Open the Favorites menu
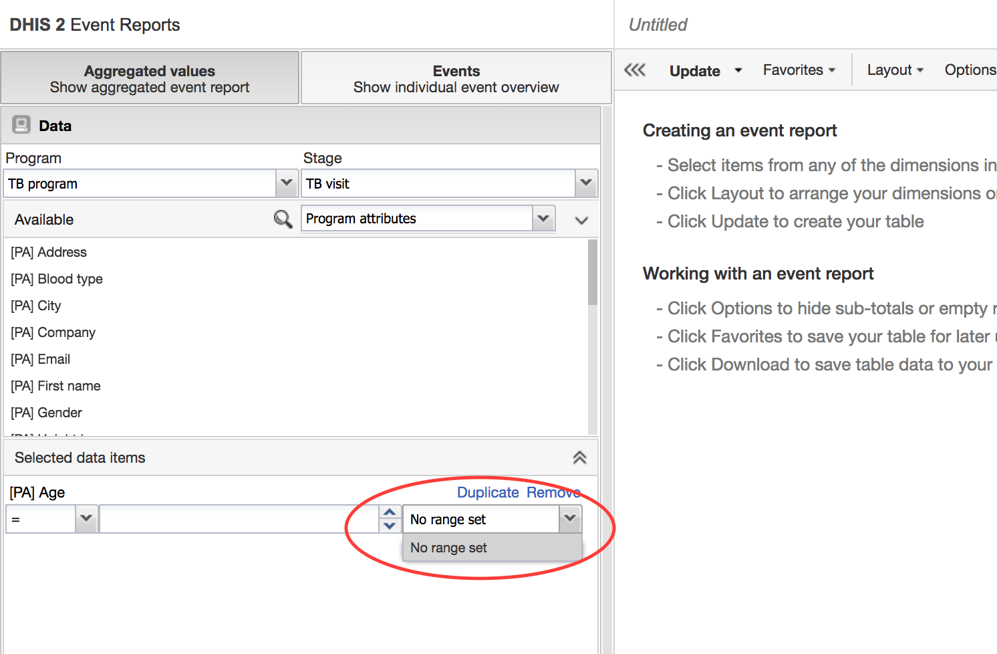The height and width of the screenshot is (654, 997). tap(799, 70)
